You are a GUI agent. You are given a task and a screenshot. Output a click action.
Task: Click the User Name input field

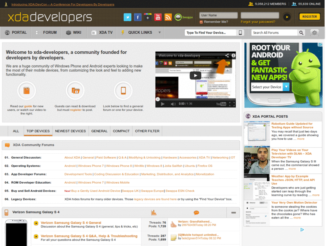point(219,15)
